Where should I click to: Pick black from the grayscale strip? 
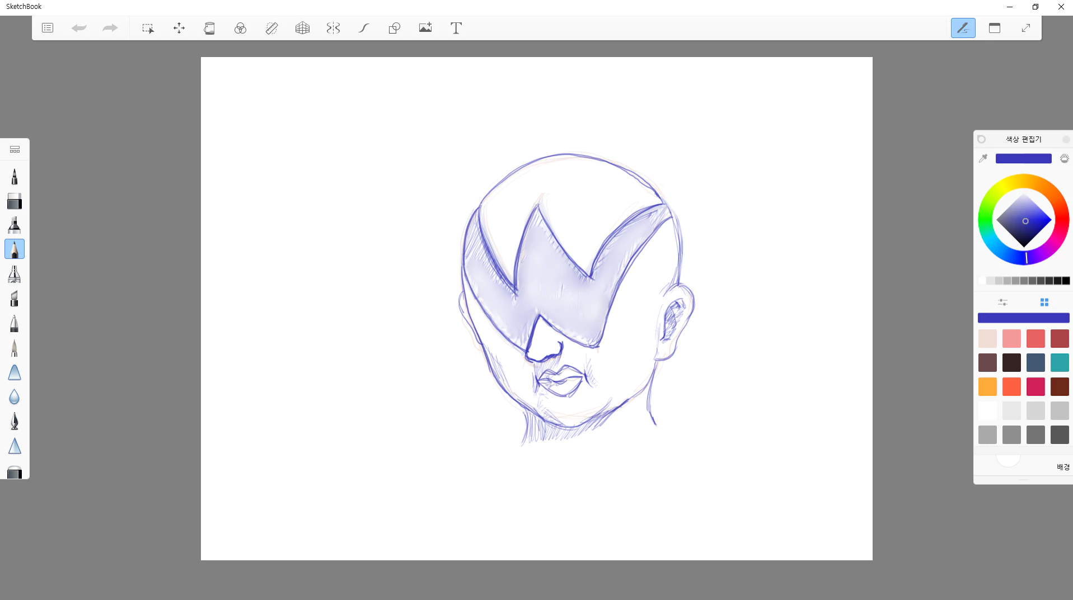coord(1066,281)
